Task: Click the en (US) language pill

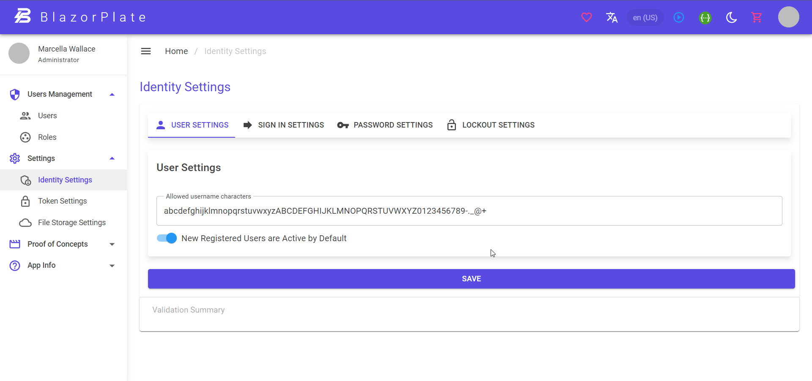Action: tap(645, 17)
